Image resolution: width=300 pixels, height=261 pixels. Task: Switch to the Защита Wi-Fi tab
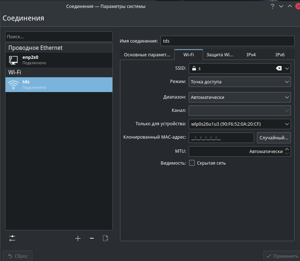[220, 55]
